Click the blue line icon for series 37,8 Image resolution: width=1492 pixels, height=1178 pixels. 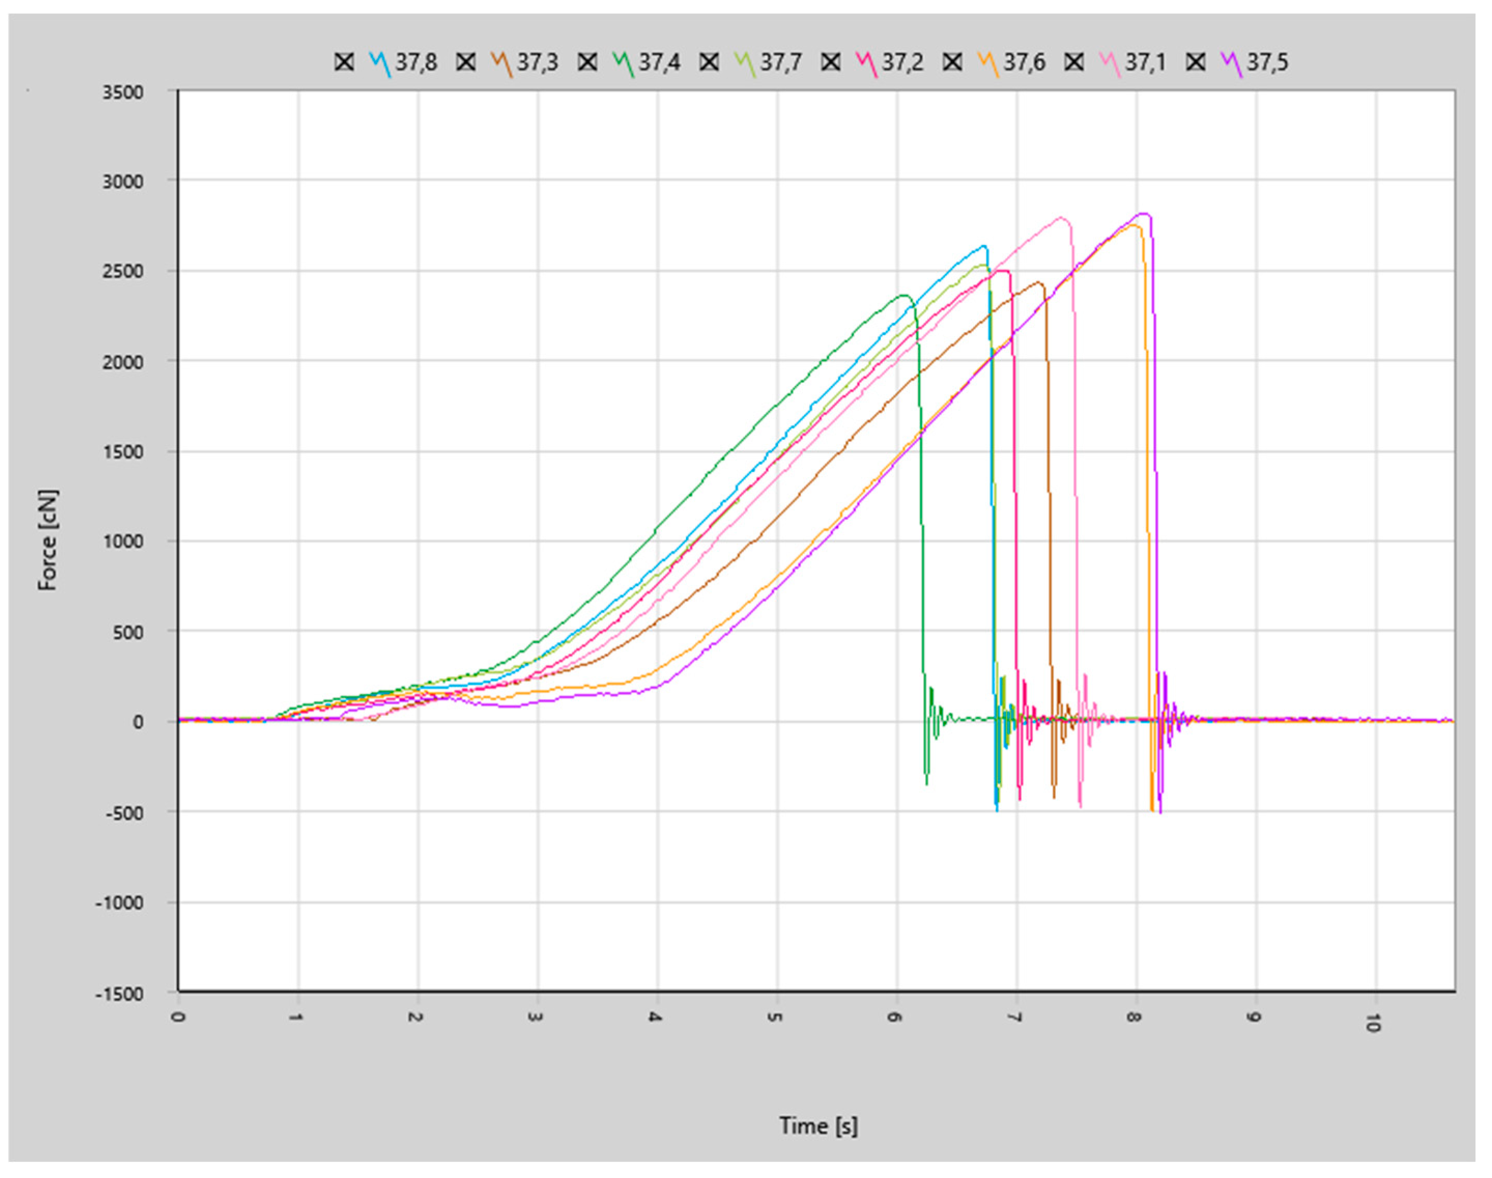tap(380, 63)
